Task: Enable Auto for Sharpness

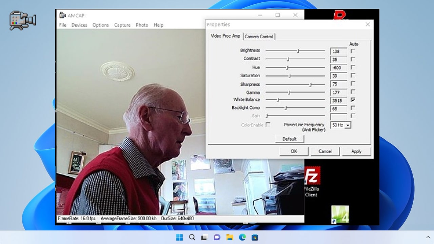Action: click(353, 84)
